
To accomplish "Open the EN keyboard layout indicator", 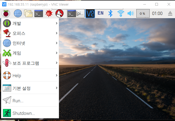I will point(101,13).
